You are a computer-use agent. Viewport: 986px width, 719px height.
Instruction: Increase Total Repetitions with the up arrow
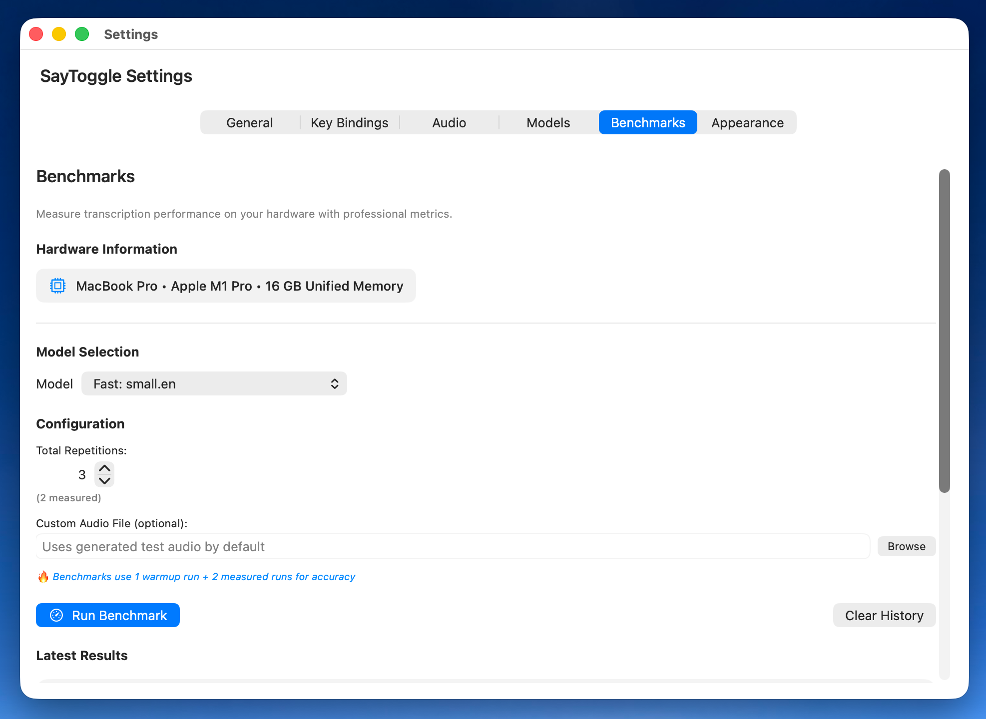pyautogui.click(x=104, y=468)
